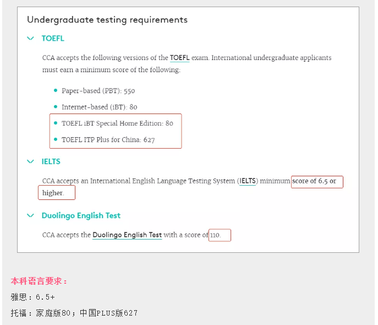Click the 雅思：6.5+ line

33,297
